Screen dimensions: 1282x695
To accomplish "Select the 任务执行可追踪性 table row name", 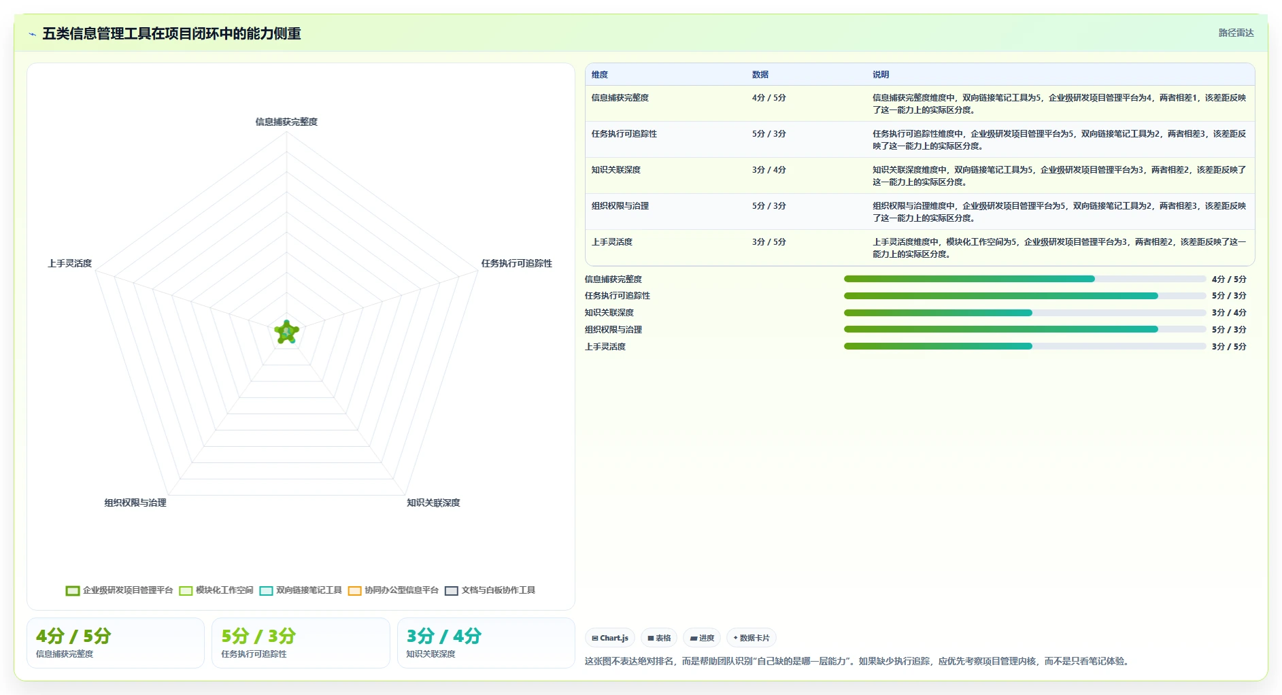I will [x=624, y=134].
